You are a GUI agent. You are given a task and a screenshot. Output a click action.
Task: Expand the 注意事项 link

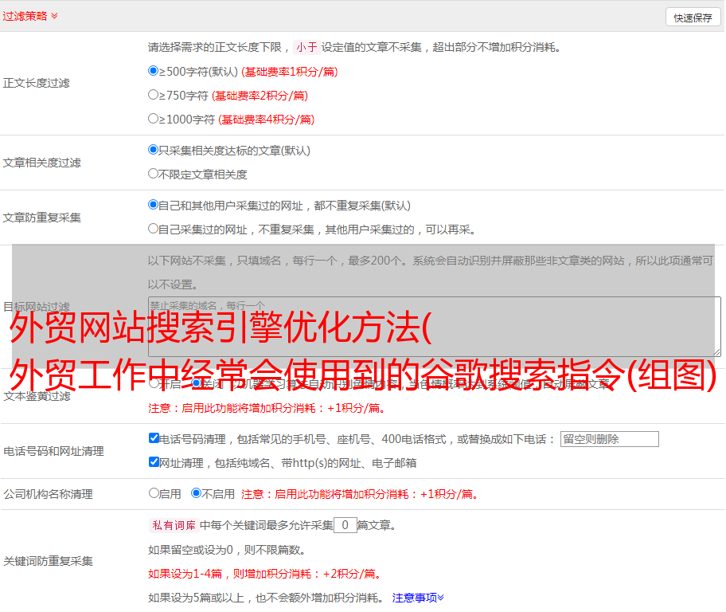tap(417, 597)
